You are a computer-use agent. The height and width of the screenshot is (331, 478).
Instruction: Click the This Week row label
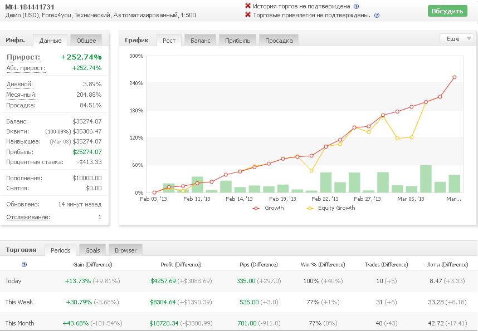(x=19, y=302)
